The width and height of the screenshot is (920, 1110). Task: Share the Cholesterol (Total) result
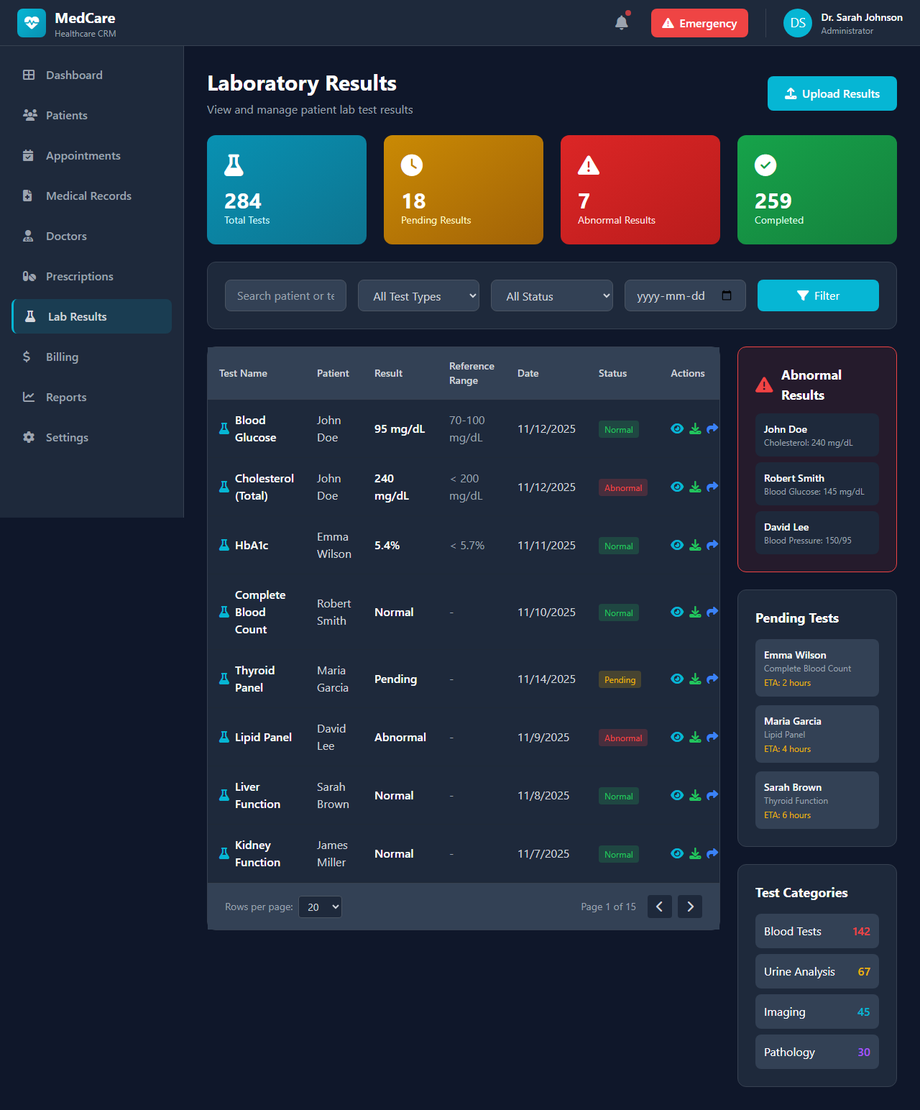(712, 487)
